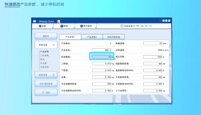The height and width of the screenshot is (115, 201).
Task: Switch to the 充料伺服参数 tab
Action: pyautogui.click(x=113, y=37)
